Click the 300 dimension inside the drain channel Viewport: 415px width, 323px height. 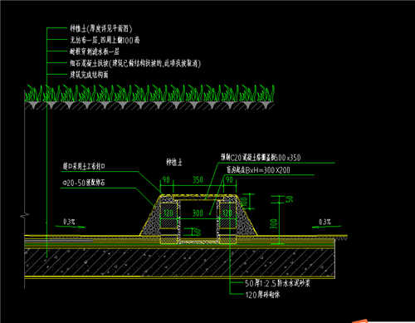point(198,213)
